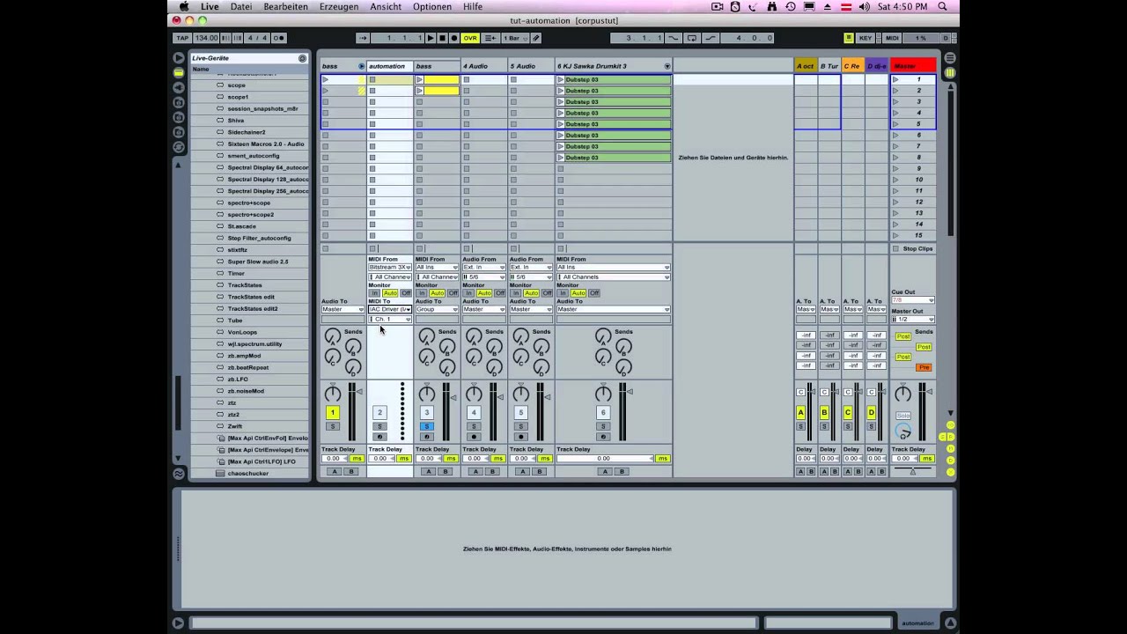Image resolution: width=1127 pixels, height=634 pixels.
Task: Arm track 5 Audio for recording
Action: click(x=520, y=437)
